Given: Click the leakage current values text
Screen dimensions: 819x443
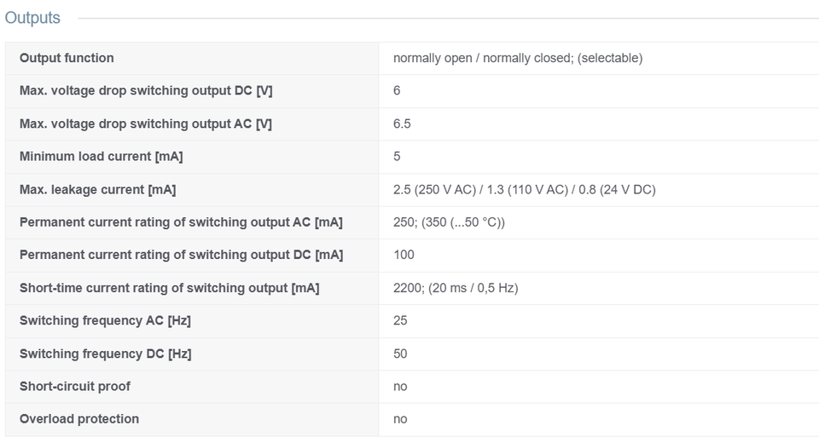Looking at the screenshot, I should click(x=524, y=189).
